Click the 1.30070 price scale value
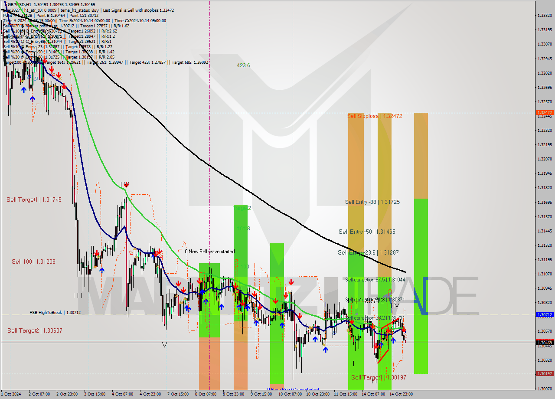 coord(545,389)
